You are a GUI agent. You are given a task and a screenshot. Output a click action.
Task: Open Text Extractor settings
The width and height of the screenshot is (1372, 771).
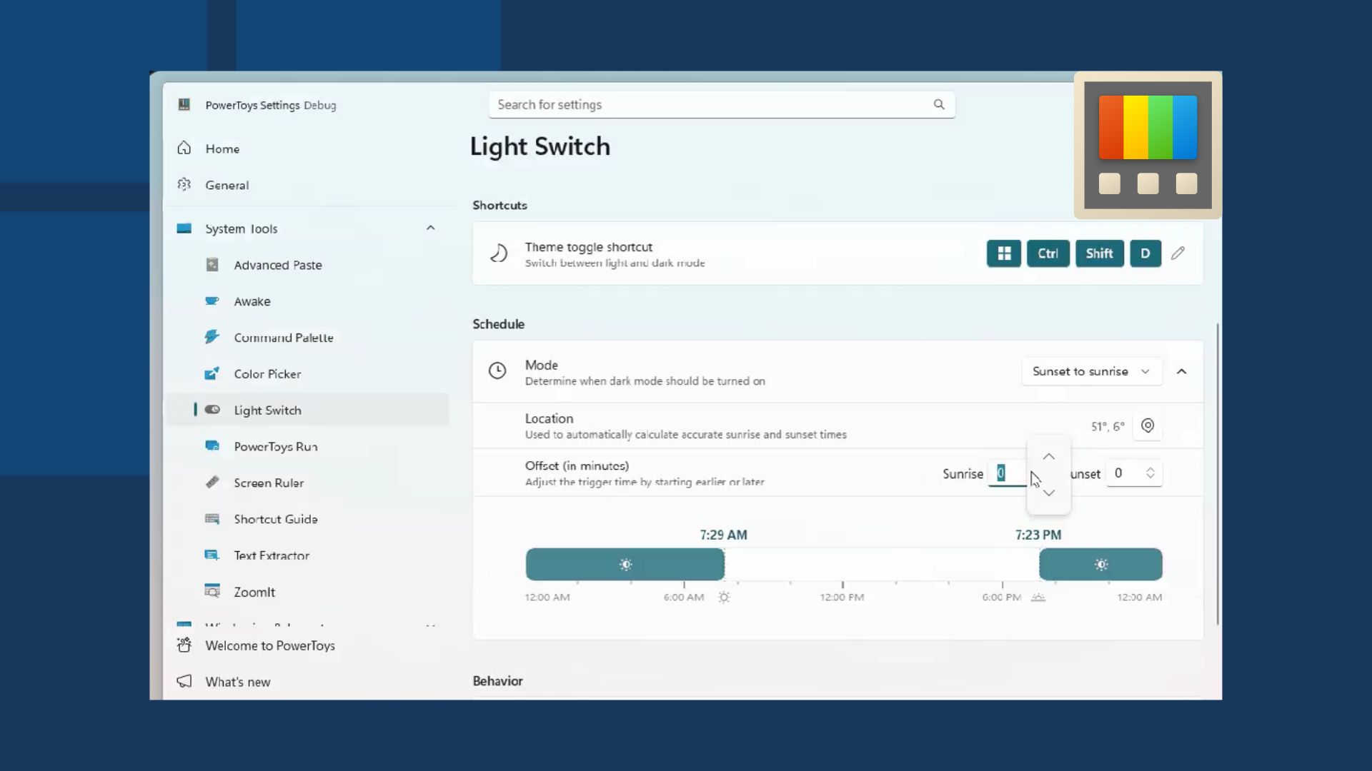pos(272,555)
